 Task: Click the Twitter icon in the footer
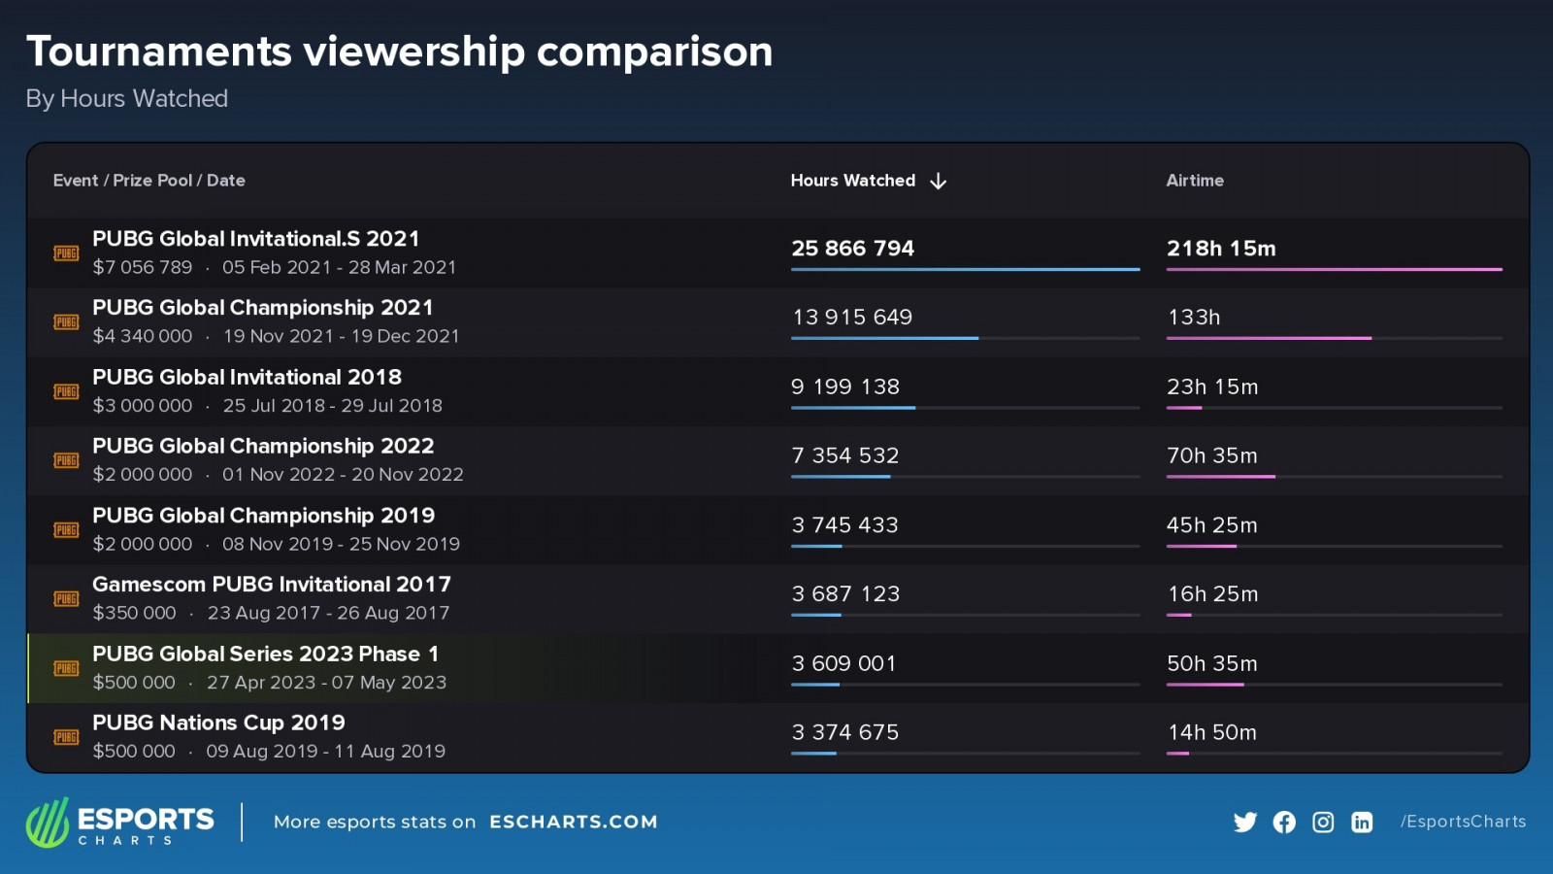(x=1245, y=823)
